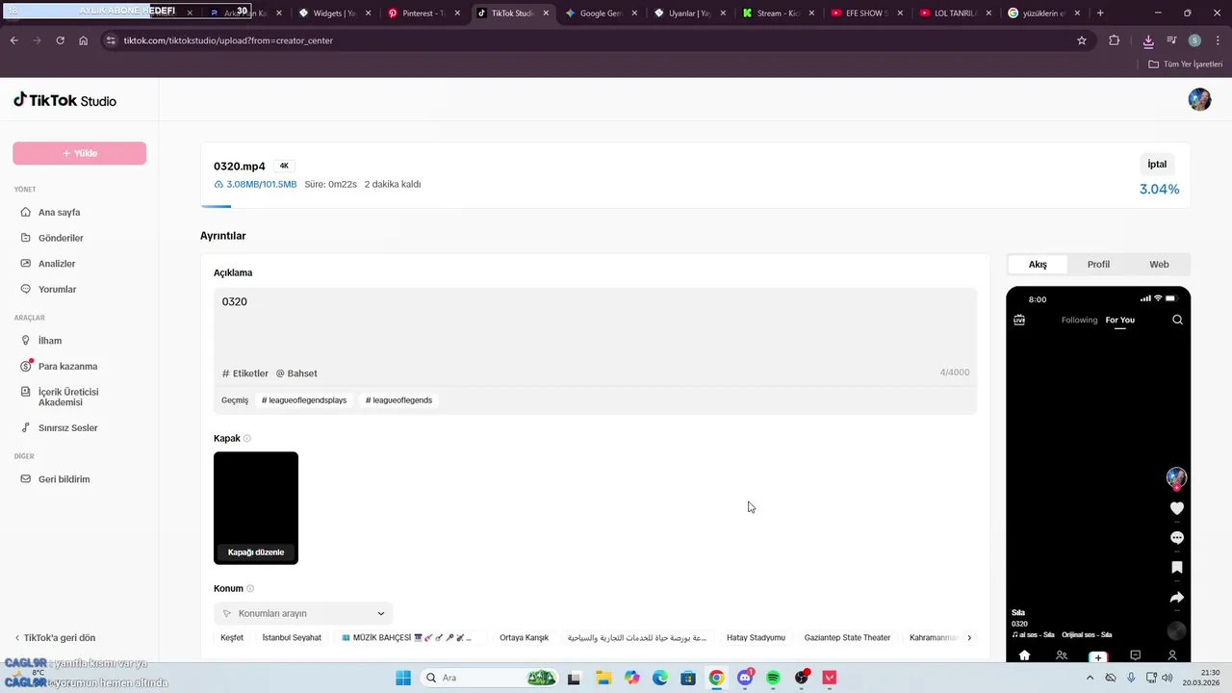Switch to the Stream - Kick browser tab
The image size is (1232, 693).
778,13
